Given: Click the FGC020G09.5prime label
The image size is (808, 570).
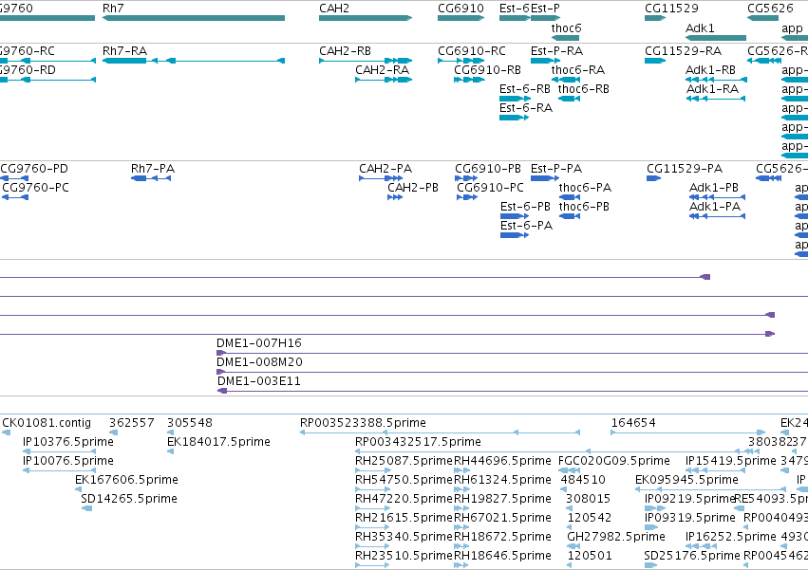Looking at the screenshot, I should [613, 461].
